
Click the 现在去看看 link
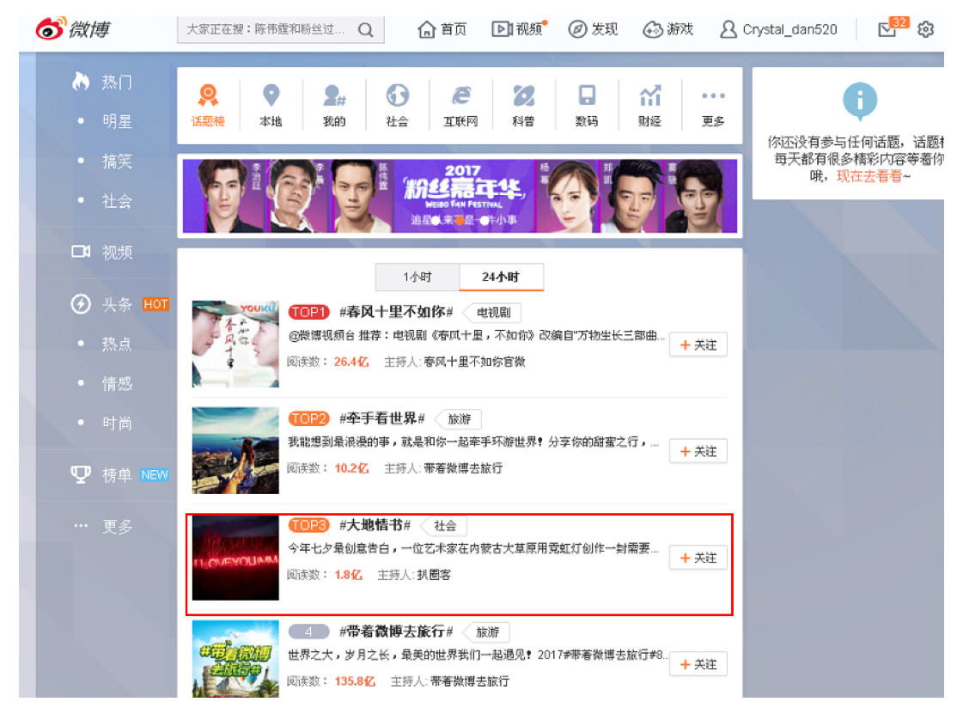[869, 175]
